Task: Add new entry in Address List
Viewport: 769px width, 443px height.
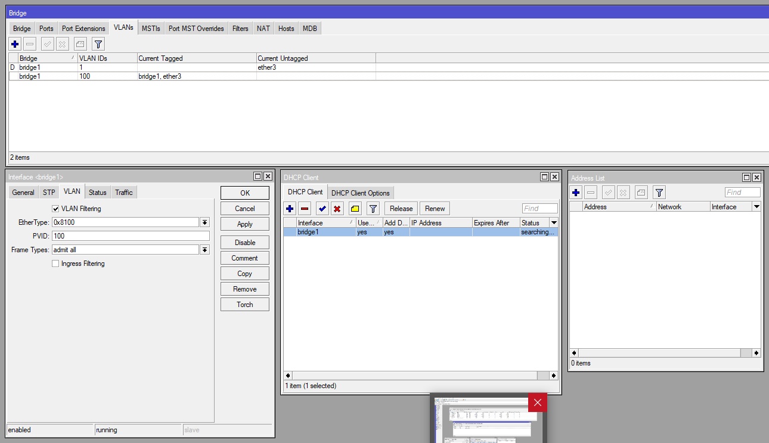Action: pyautogui.click(x=576, y=193)
